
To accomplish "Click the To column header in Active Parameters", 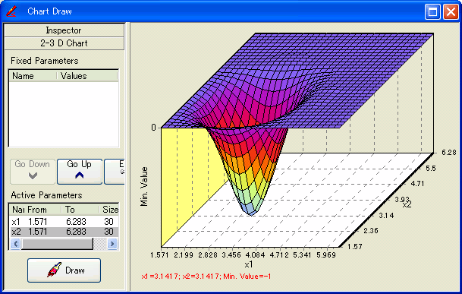I will click(80, 210).
